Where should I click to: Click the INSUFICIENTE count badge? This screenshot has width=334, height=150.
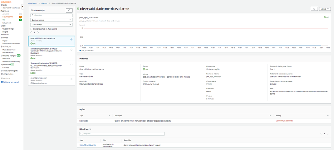[20, 17]
